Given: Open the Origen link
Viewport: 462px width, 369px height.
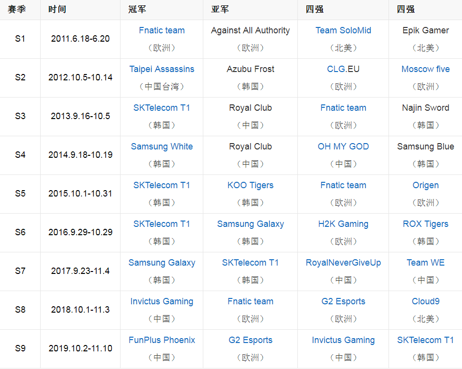Looking at the screenshot, I should tap(425, 185).
